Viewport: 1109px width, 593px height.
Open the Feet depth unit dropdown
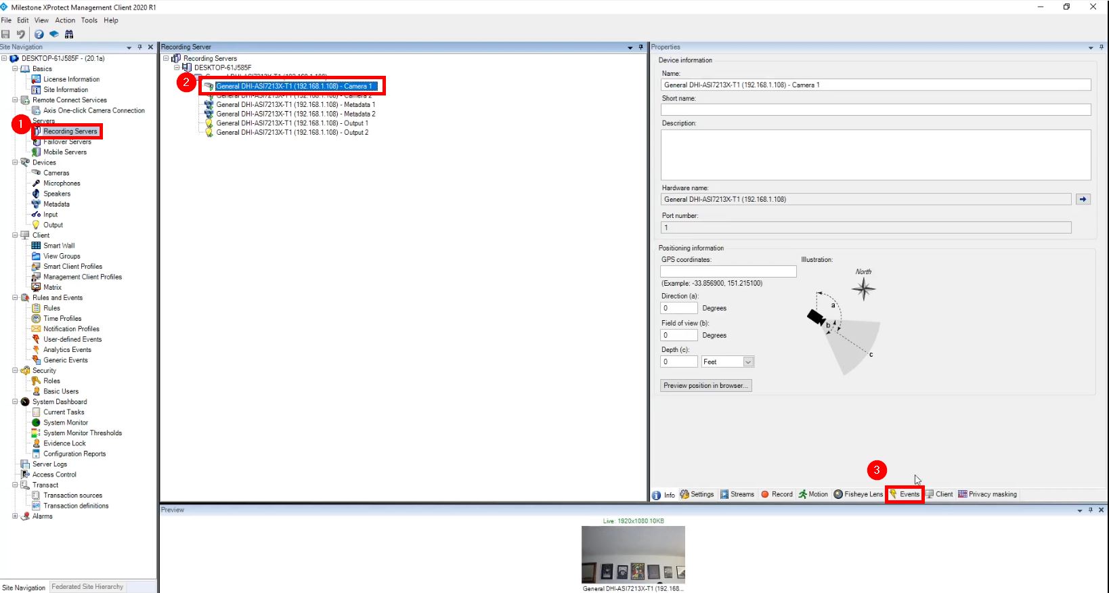[748, 362]
